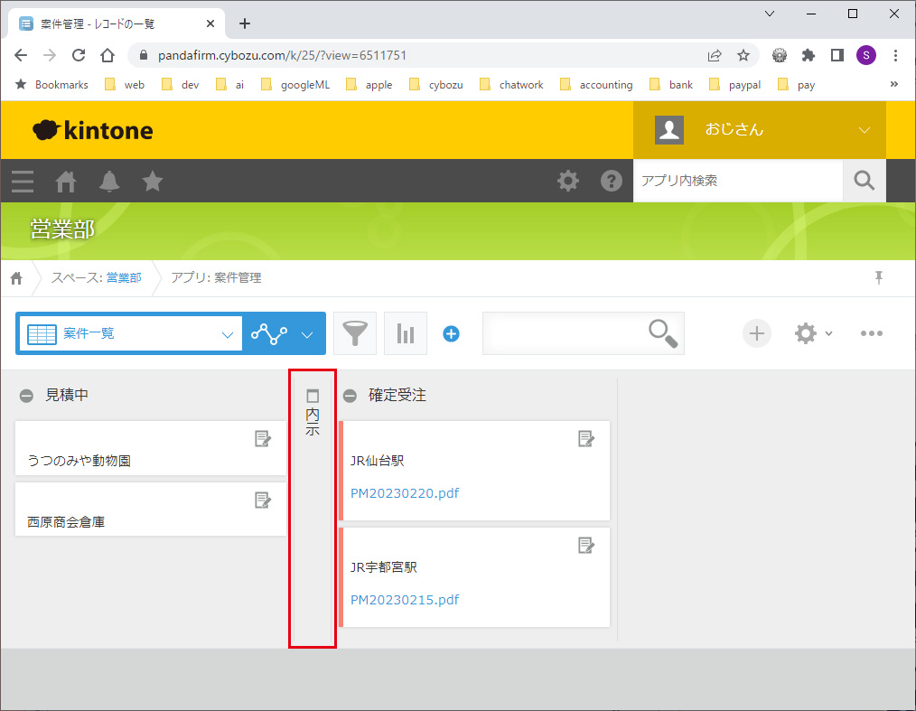The image size is (916, 711).
Task: Open the app settings gear dropdown
Action: click(812, 333)
